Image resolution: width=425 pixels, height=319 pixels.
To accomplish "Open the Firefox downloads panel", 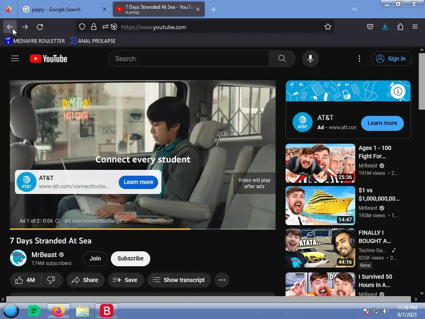I will [x=385, y=27].
